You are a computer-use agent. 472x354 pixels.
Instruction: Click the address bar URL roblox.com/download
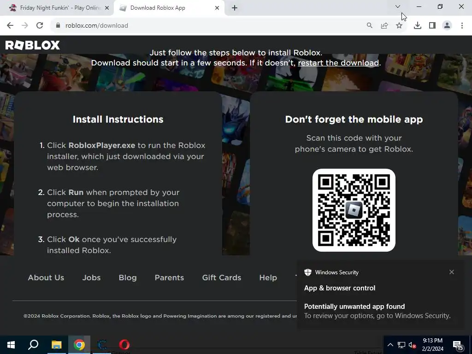(x=97, y=26)
